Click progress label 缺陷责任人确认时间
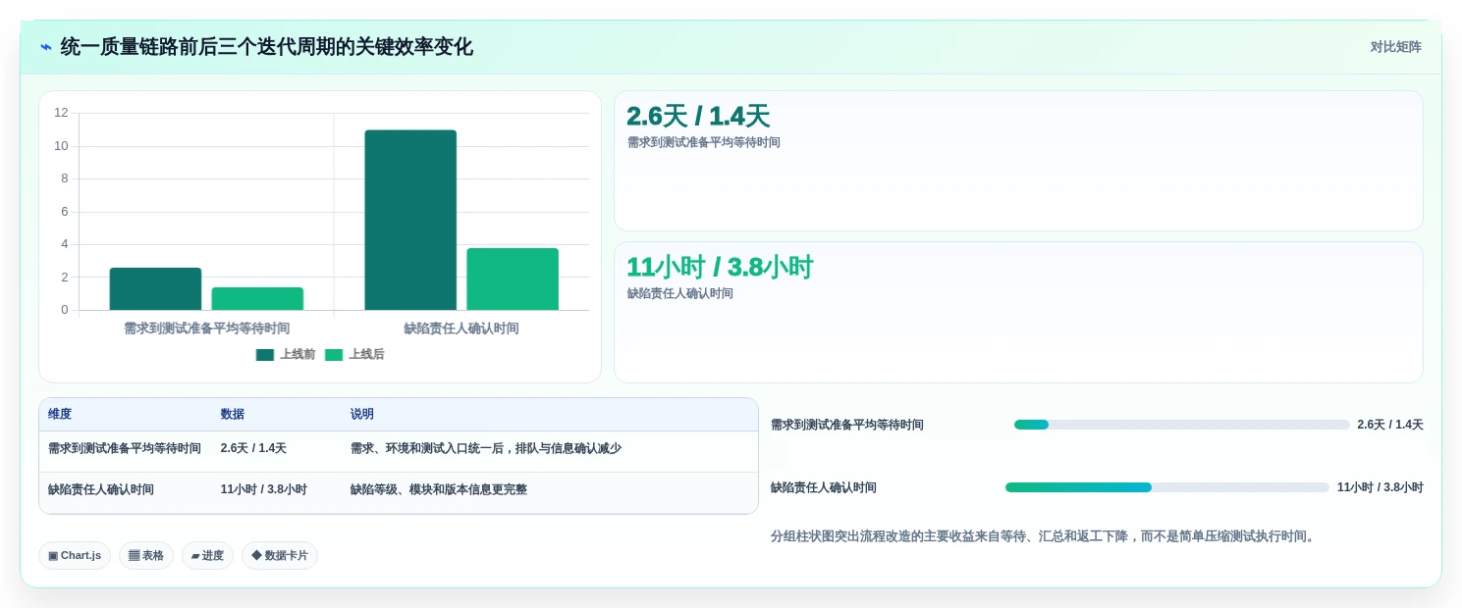The width and height of the screenshot is (1462, 608). click(x=824, y=487)
